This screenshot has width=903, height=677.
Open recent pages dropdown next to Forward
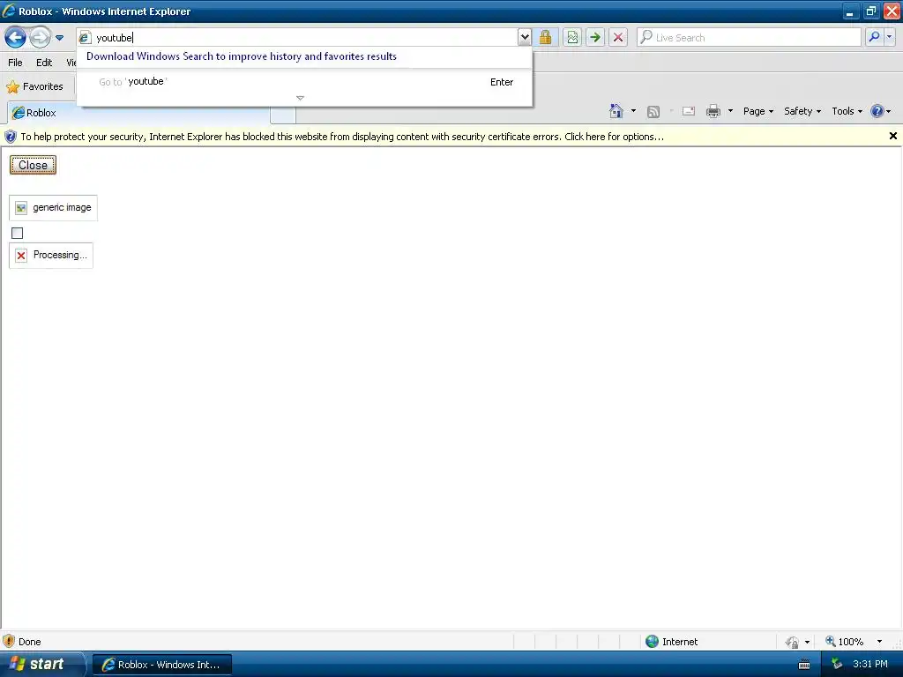tap(59, 38)
